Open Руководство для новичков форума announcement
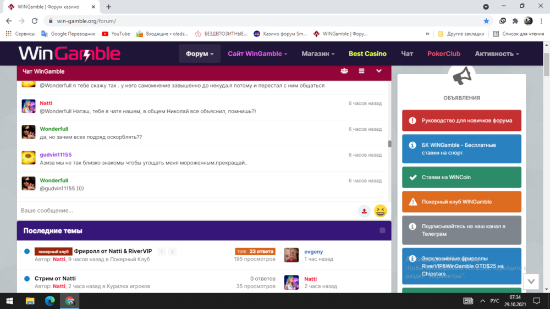 coord(461,120)
